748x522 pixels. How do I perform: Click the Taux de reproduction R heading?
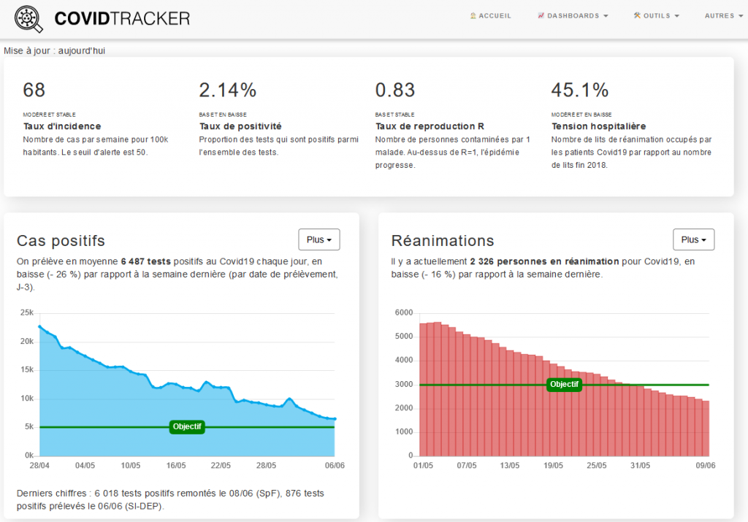coord(430,126)
